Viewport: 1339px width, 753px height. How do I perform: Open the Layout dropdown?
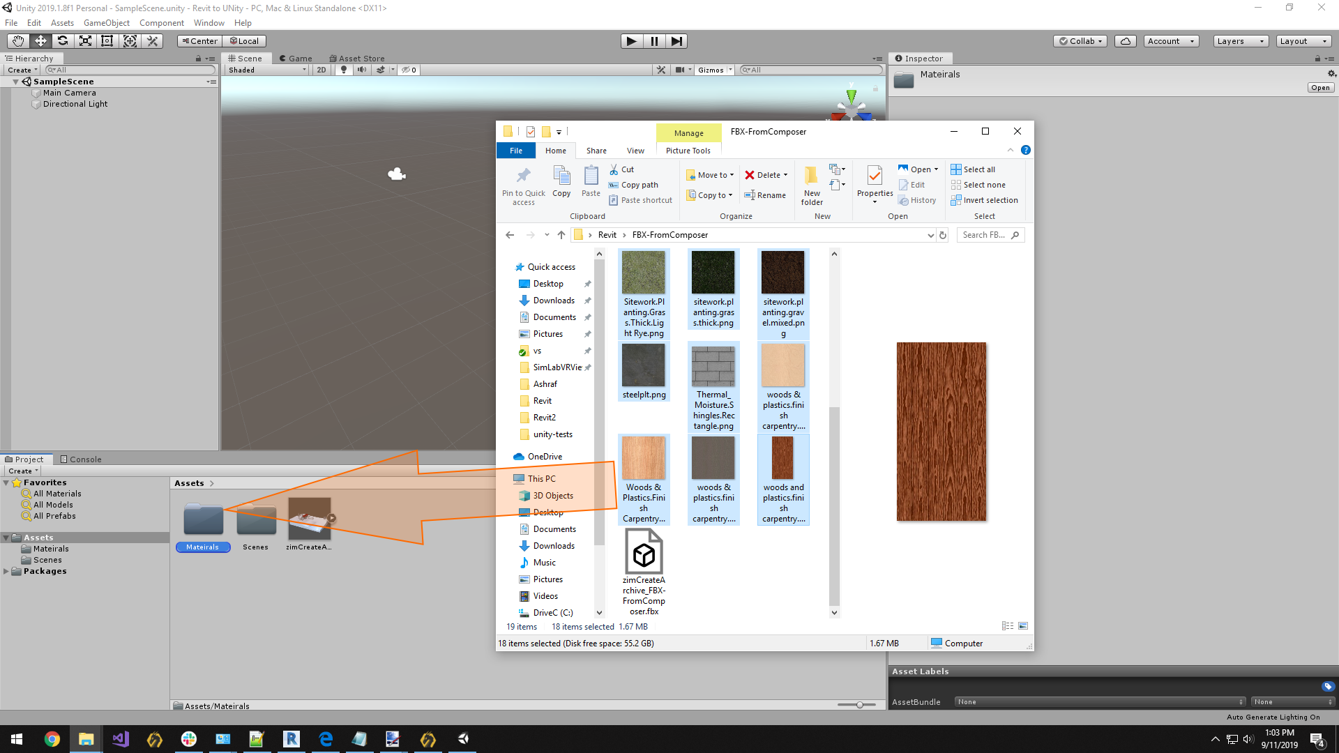pyautogui.click(x=1304, y=41)
